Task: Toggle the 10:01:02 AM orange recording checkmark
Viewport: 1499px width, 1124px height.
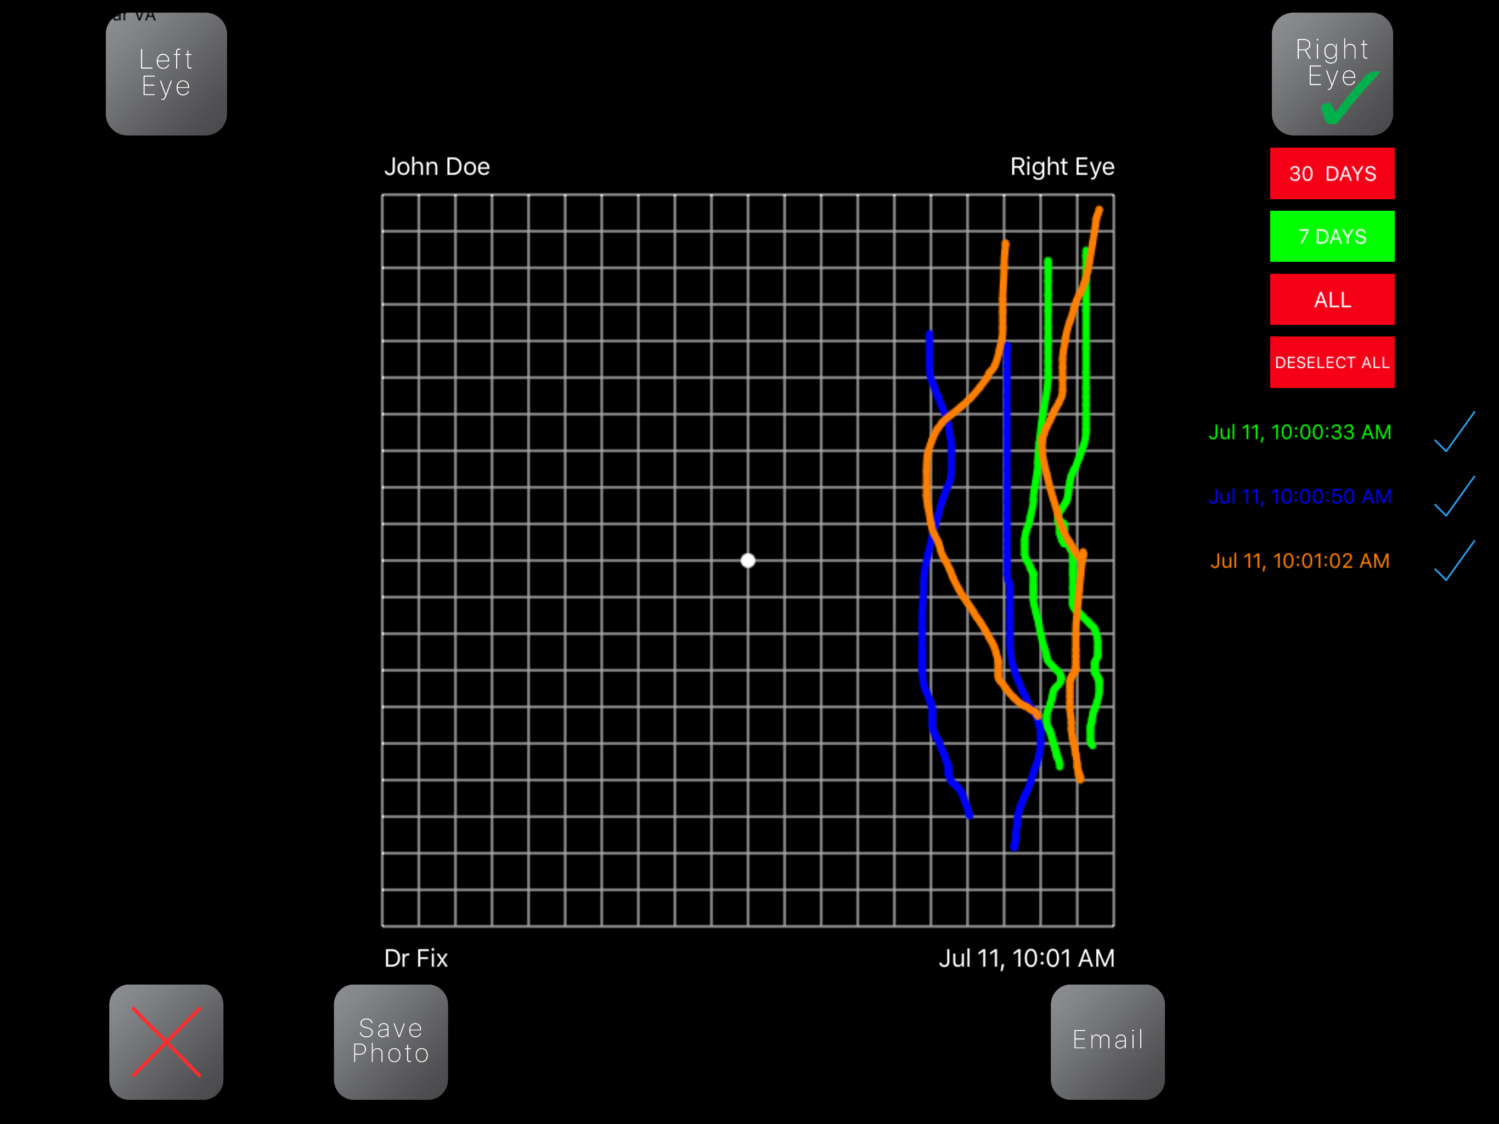Action: click(1454, 561)
